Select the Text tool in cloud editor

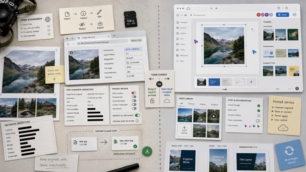click(x=180, y=39)
